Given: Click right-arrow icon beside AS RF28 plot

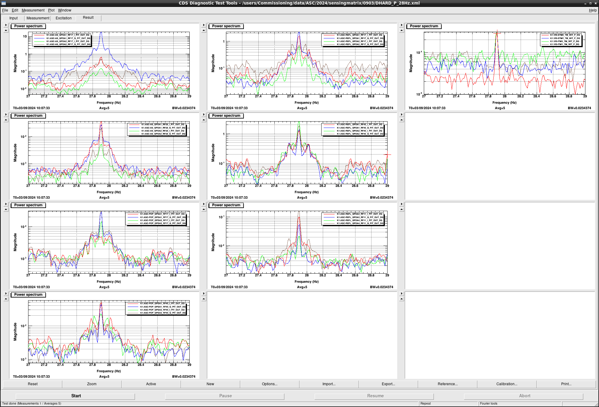Looking at the screenshot, I should [x=6, y=115].
